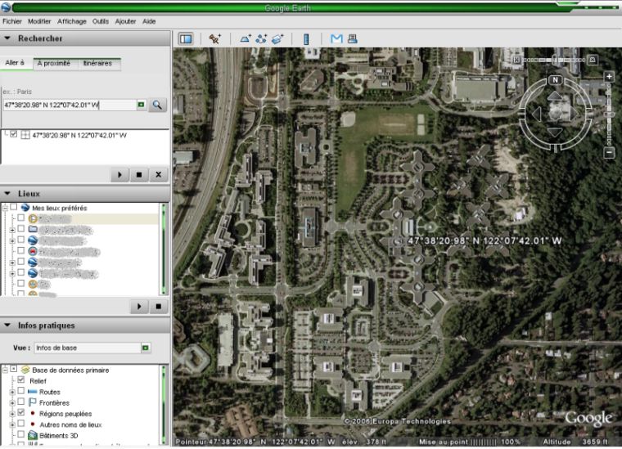Screen dimensions: 622x449
Task: Click the Bâtiments 3D layer icon
Action: [x=33, y=435]
